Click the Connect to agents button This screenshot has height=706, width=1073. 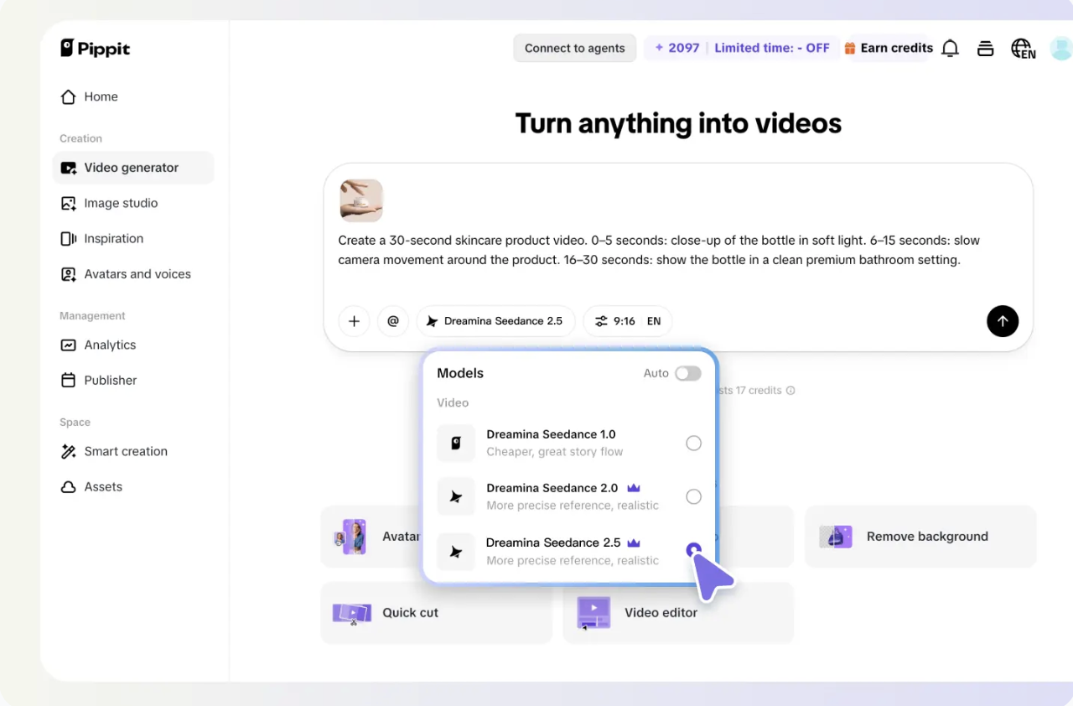tap(575, 48)
